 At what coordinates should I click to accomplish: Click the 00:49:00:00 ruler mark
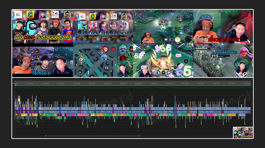coord(154,83)
